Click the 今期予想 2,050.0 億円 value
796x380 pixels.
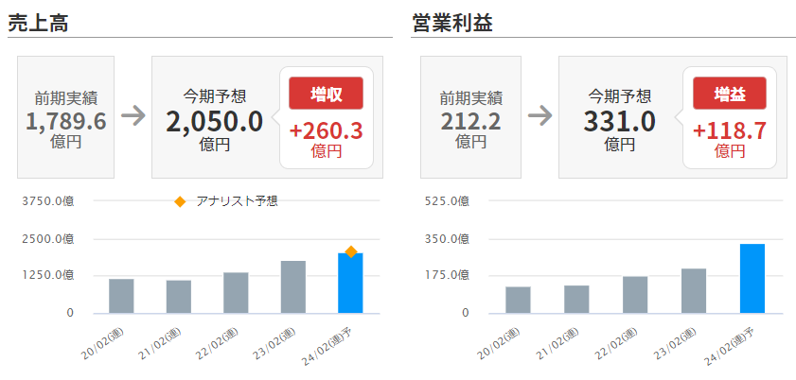click(x=214, y=121)
